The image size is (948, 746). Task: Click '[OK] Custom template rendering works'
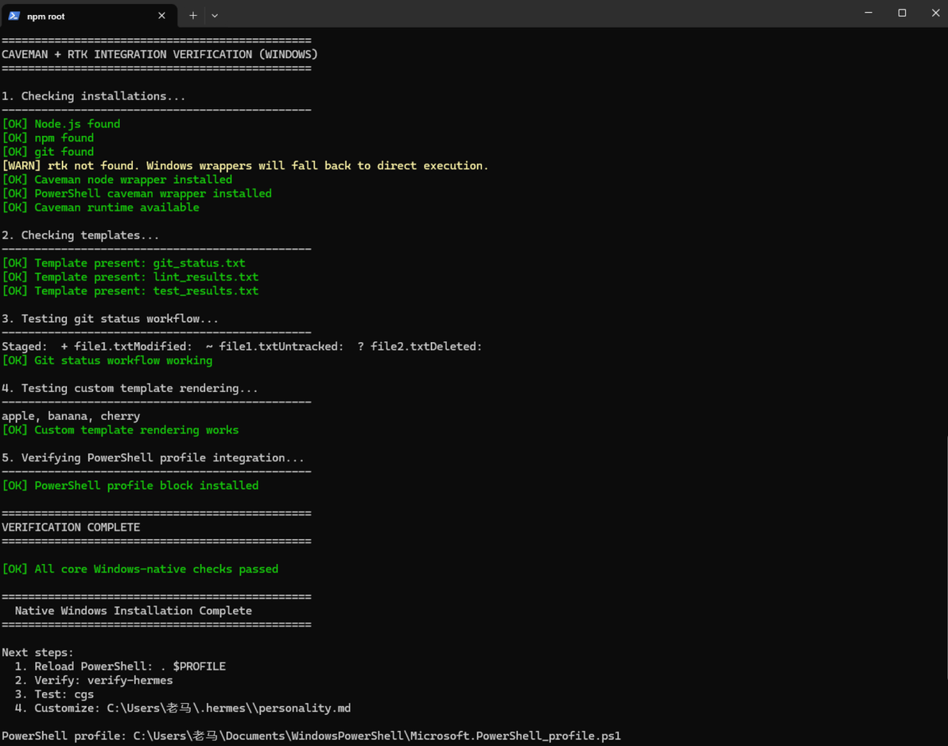click(x=120, y=429)
